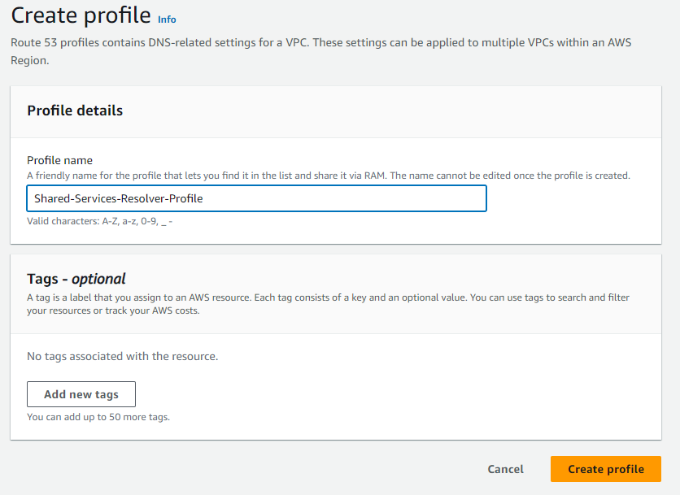Click the No tags associated message
This screenshot has height=495, width=680.
coord(122,356)
